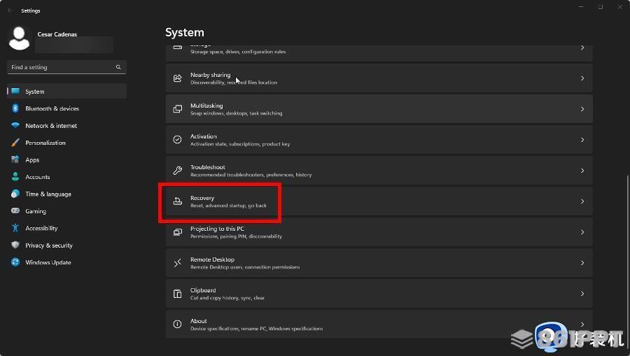The height and width of the screenshot is (356, 630).
Task: Click the user profile avatar
Action: 19,38
